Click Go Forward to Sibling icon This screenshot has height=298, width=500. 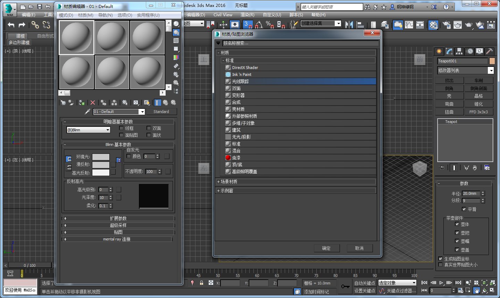point(173,103)
